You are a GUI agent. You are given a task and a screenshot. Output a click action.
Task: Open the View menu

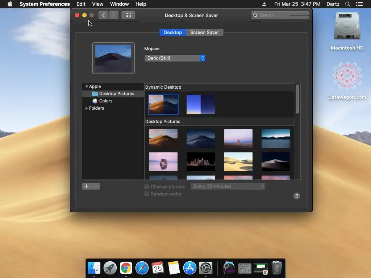pos(97,4)
